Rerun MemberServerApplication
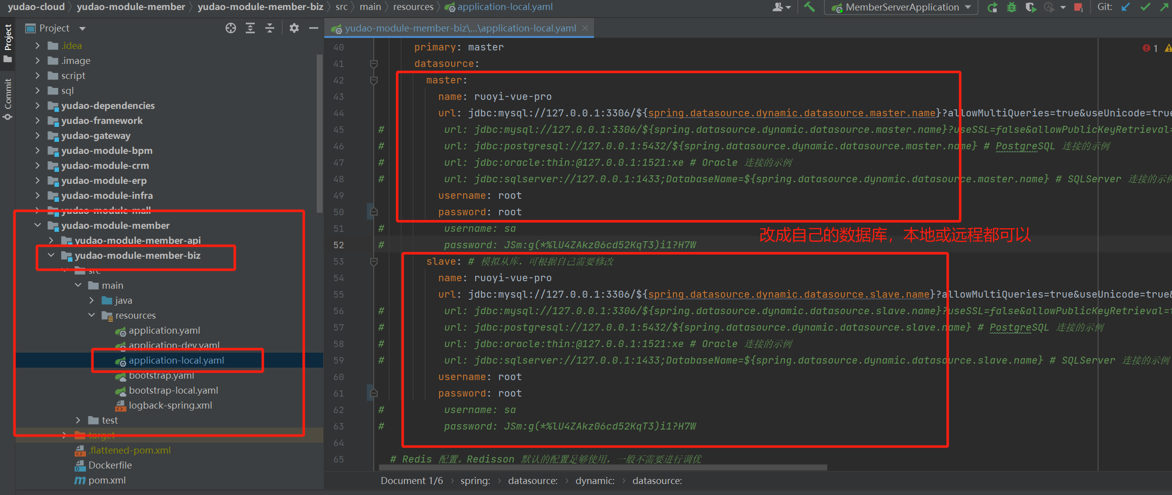This screenshot has width=1172, height=495. point(993,7)
